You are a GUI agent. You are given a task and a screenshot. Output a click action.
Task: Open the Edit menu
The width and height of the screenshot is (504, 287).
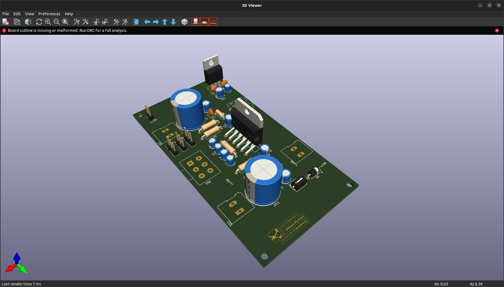17,14
